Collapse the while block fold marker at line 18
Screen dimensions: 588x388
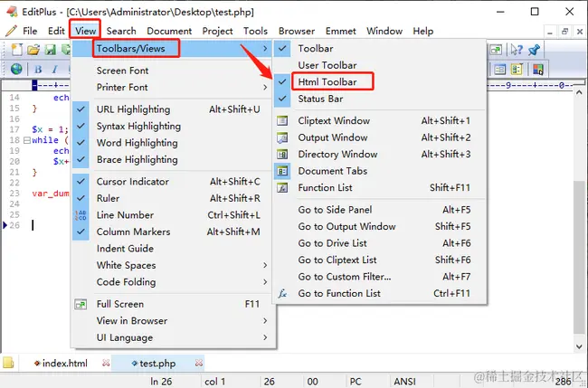[27, 140]
